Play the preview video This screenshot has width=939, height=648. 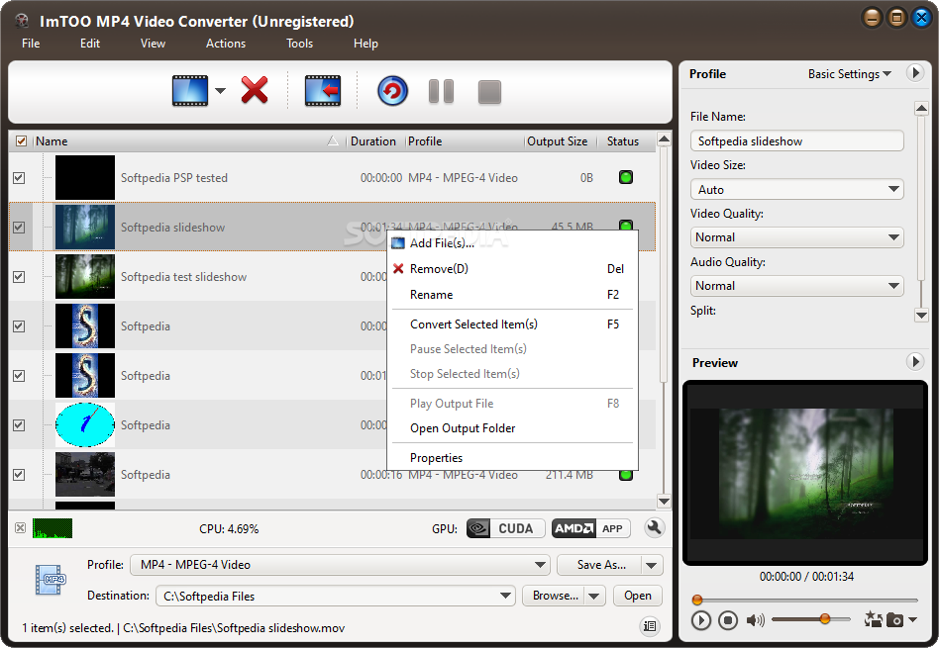tap(700, 620)
